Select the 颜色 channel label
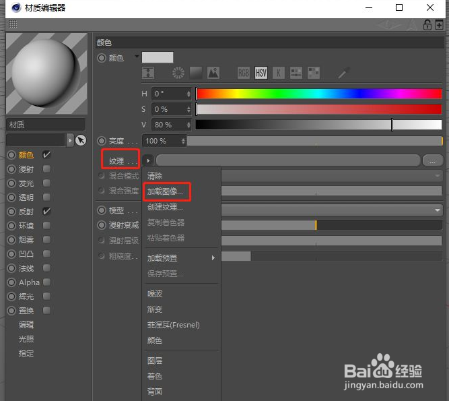Viewport: 449px width, 401px height. [26, 155]
